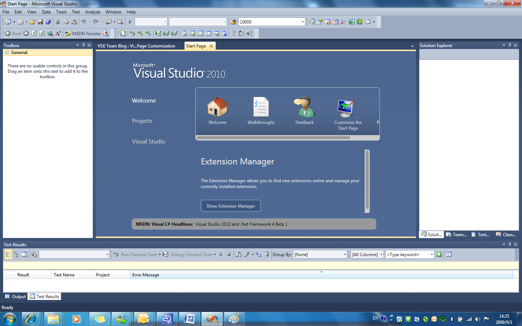Open the test run selection combo box
The width and height of the screenshot is (522, 326).
(x=74, y=255)
